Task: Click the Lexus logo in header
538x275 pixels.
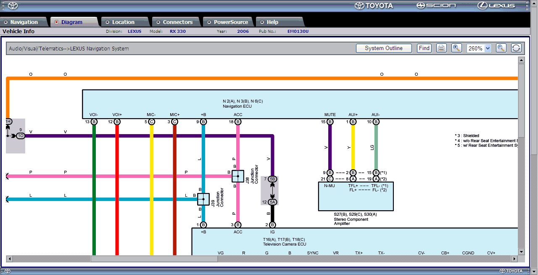Action: [x=496, y=5]
